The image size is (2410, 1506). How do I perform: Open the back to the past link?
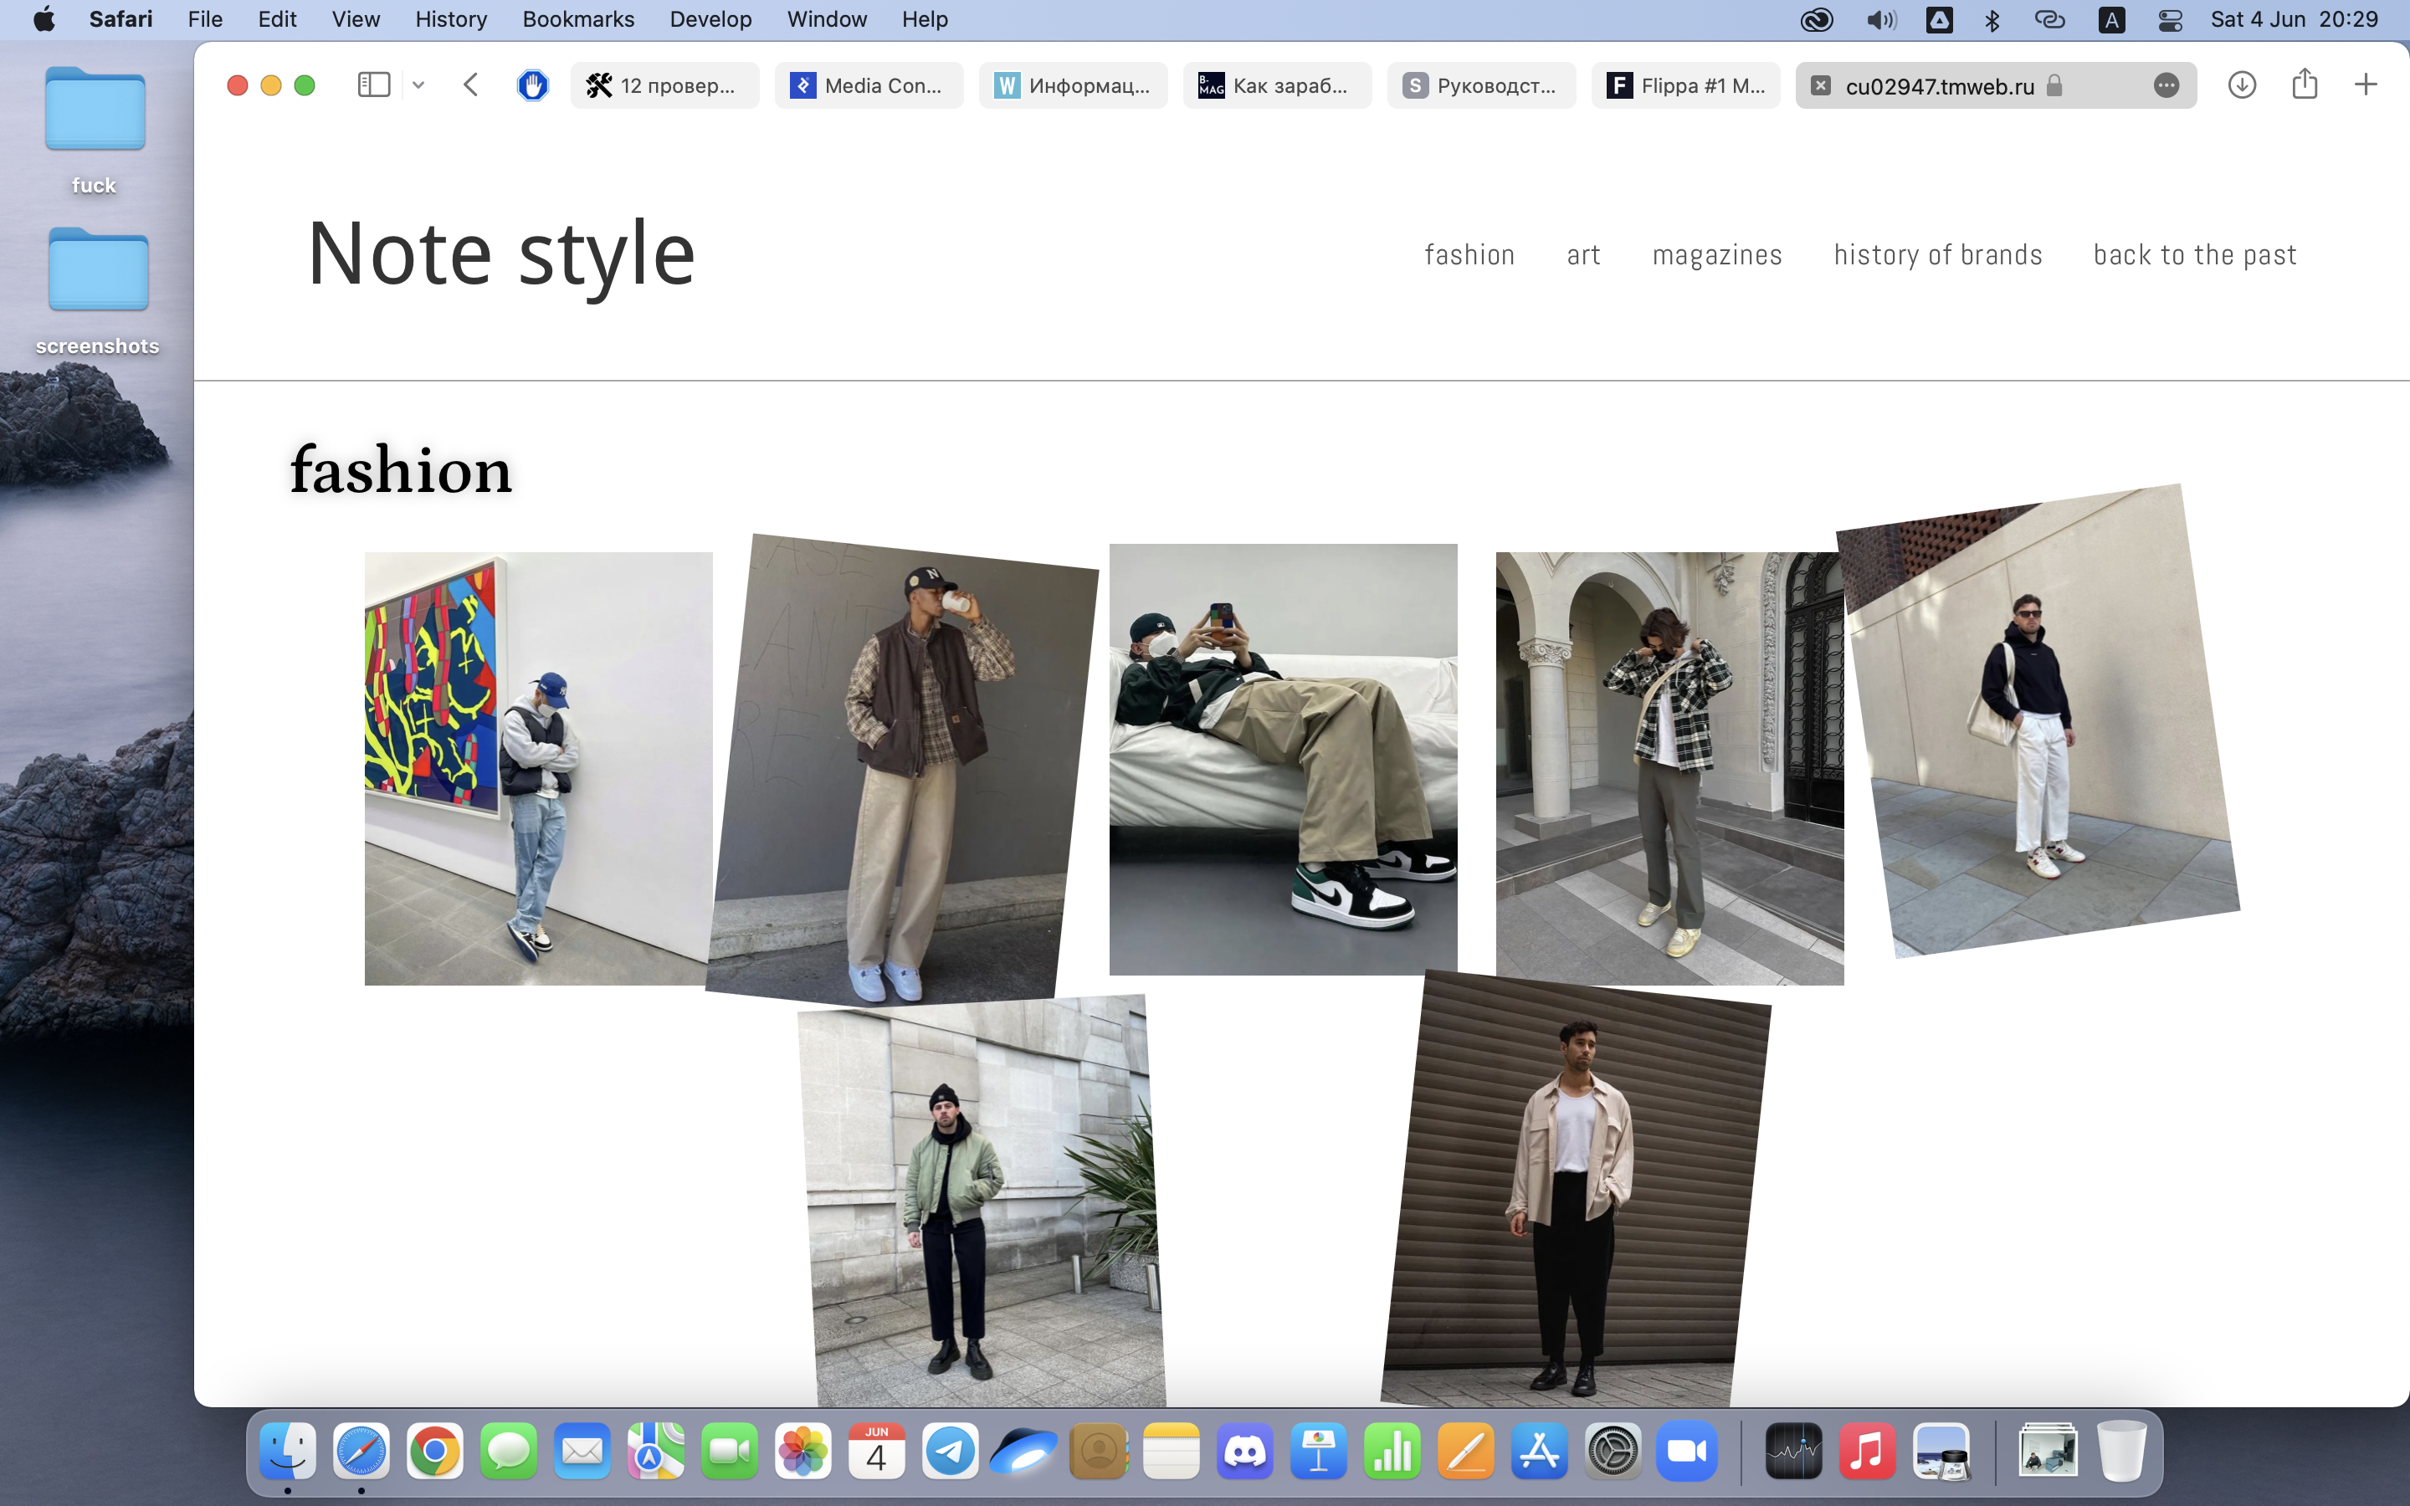2195,255
